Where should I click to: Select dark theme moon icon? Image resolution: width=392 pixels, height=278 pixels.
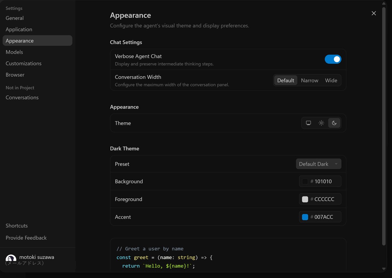click(334, 123)
